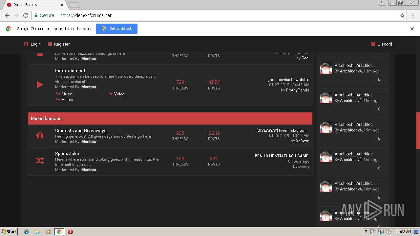This screenshot has width=420, height=236.
Task: Click Mentors link under Entertainment
Action: 89,87
